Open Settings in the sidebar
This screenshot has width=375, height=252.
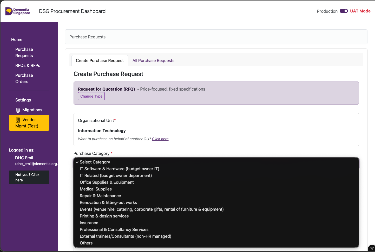(23, 100)
